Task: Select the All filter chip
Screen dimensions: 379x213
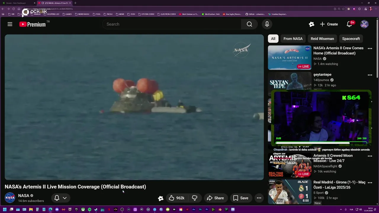Action: tap(273, 38)
